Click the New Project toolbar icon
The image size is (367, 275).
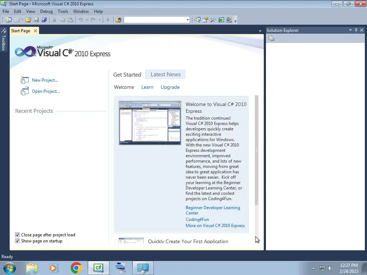click(9, 20)
